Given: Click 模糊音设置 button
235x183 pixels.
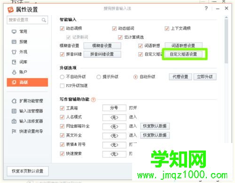Looking at the screenshot, I should point(102,46).
